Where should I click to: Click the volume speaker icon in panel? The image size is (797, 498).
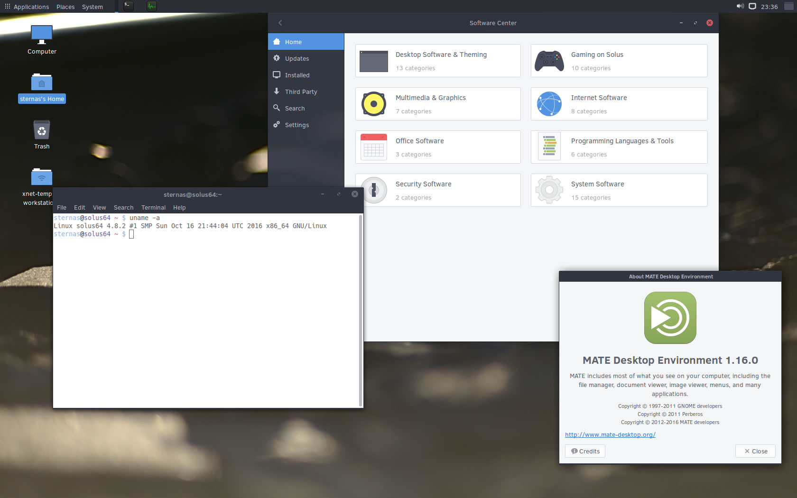(740, 6)
